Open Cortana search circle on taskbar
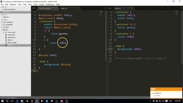 click(x=7, y=101)
